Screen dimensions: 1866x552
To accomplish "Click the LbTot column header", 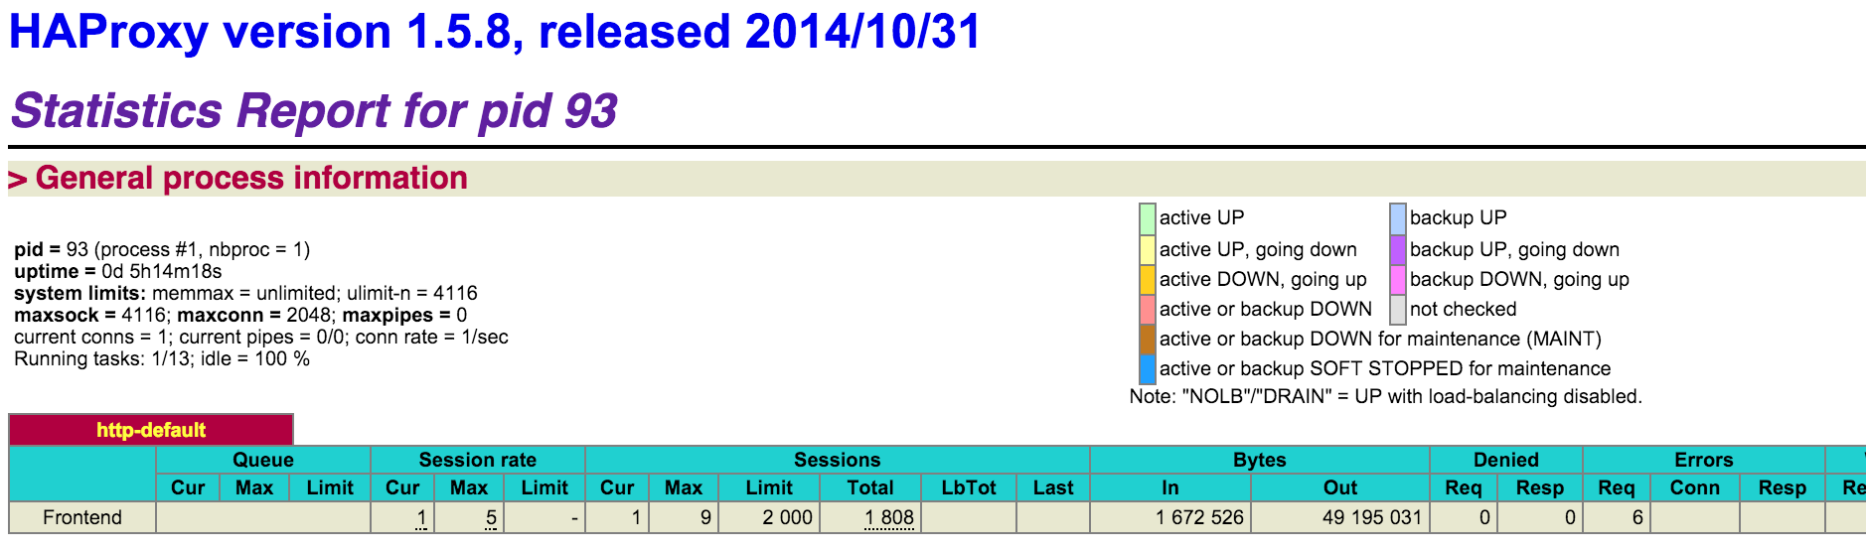I will (969, 487).
